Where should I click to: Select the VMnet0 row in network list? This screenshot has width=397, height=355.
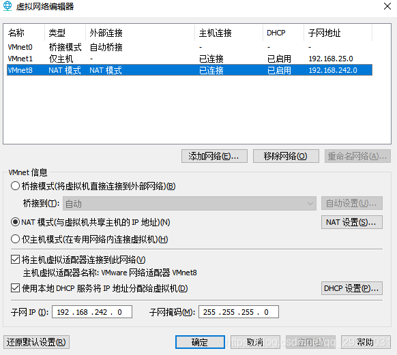pos(190,47)
